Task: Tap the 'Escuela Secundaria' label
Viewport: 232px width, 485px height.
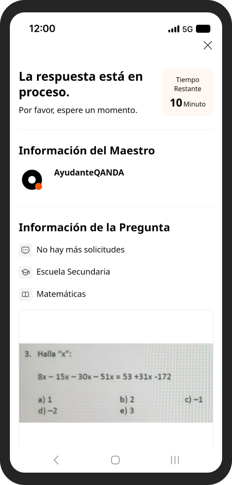Action: (73, 272)
